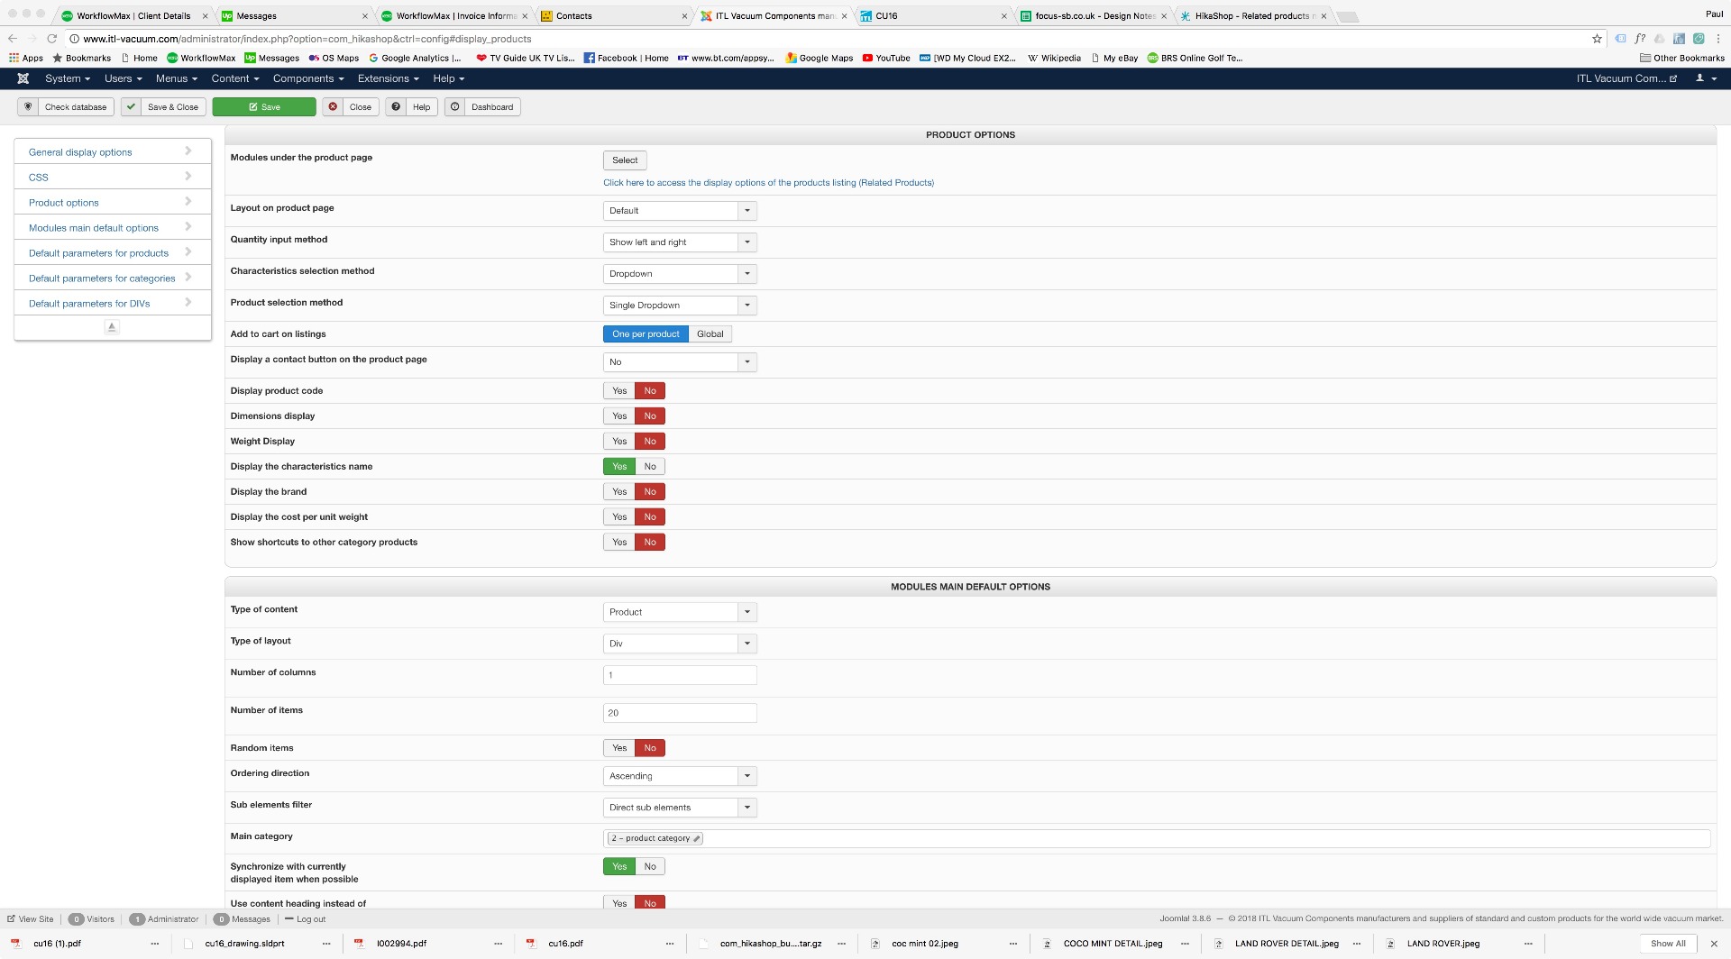Reload the page with the refresh icon

pos(52,39)
